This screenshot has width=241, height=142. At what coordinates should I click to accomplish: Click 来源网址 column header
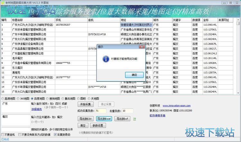(x=226, y=20)
